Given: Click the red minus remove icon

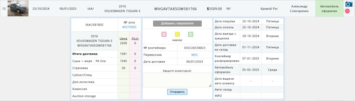Looking at the screenshot, I should (347, 11).
